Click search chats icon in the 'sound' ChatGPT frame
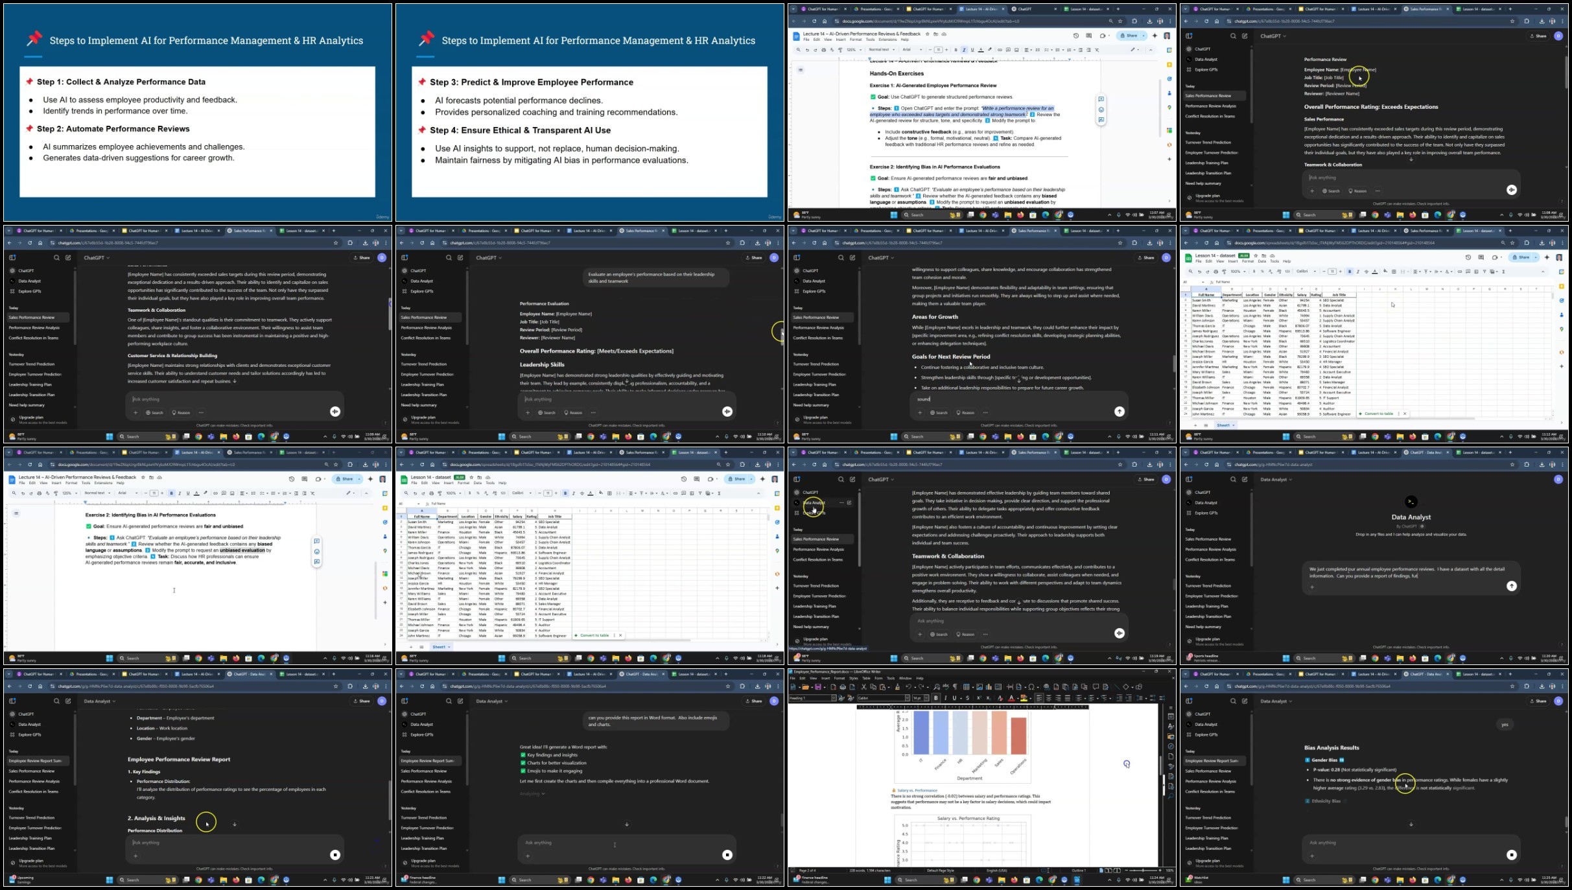This screenshot has width=1572, height=890. click(841, 257)
